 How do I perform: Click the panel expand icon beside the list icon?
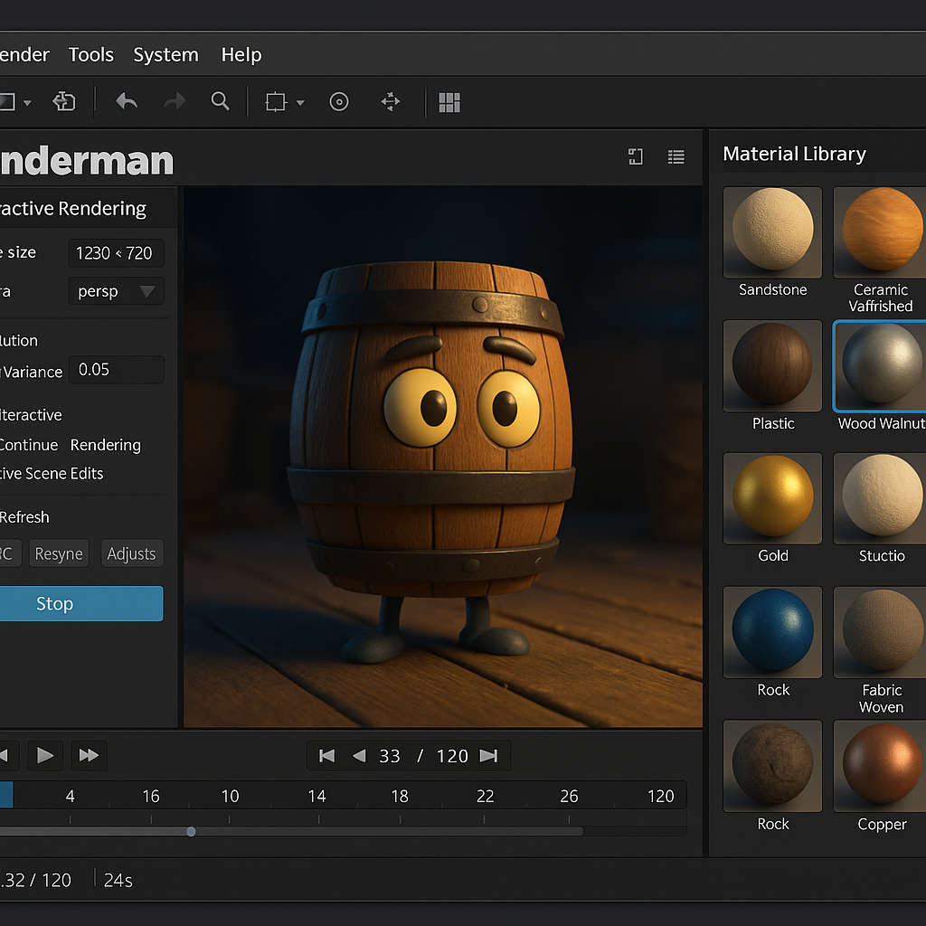[636, 156]
